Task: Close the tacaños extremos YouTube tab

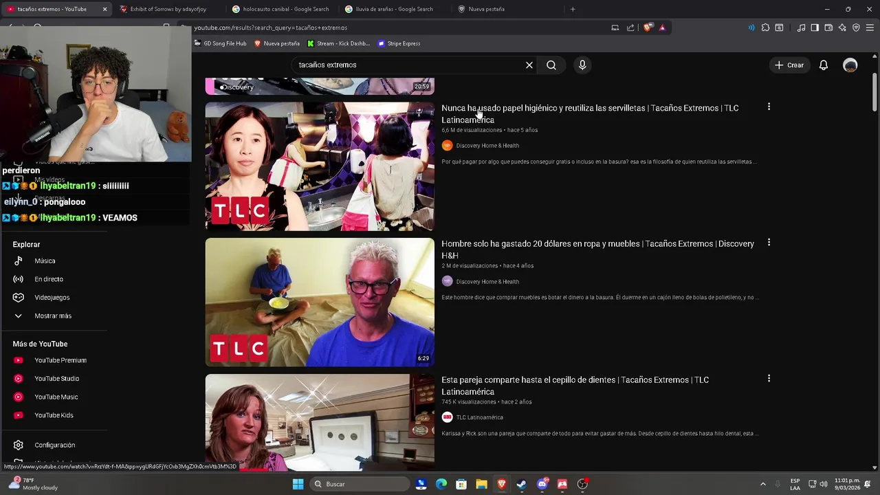Action: pyautogui.click(x=104, y=9)
